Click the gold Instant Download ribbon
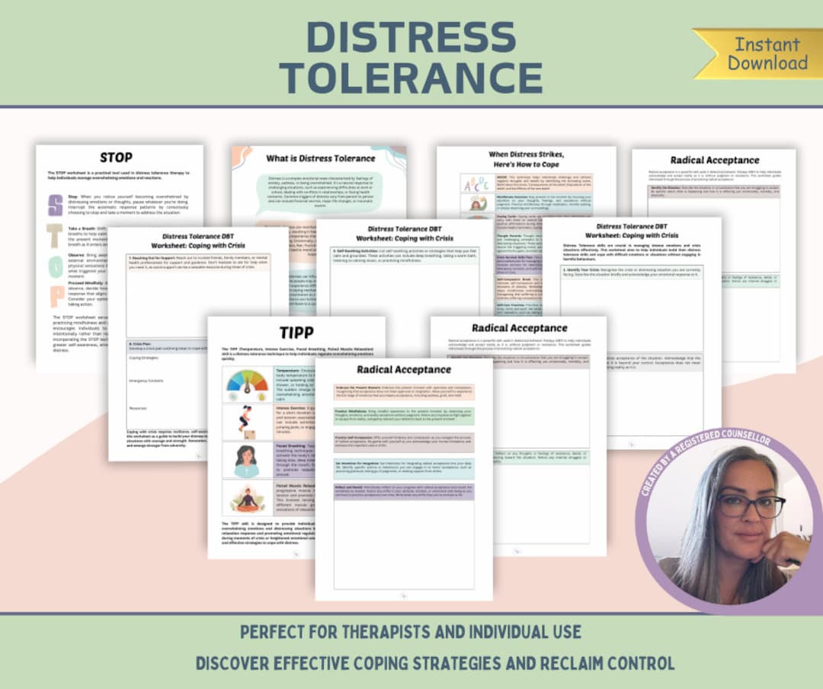This screenshot has width=823, height=689. click(x=758, y=54)
